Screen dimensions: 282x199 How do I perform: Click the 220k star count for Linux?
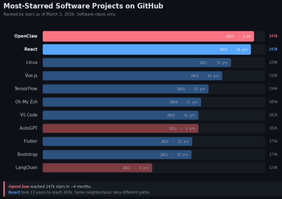coord(273,62)
